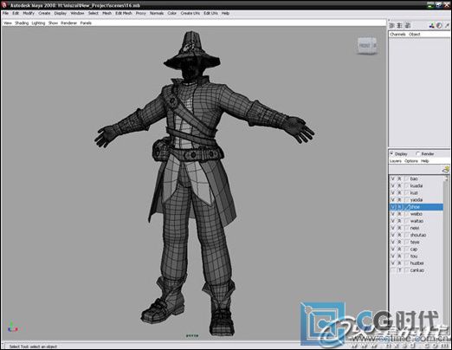This screenshot has width=452, height=350.
Task: Toggle visibility of the cankao layer
Action: 392,270
